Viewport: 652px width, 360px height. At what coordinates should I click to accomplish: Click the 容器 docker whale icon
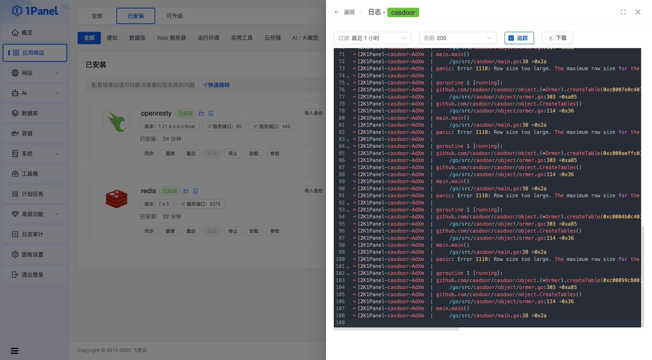tap(15, 133)
